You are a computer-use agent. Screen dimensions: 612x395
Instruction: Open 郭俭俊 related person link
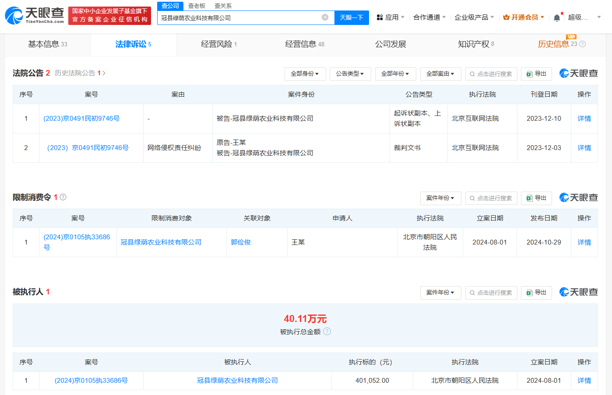[241, 242]
